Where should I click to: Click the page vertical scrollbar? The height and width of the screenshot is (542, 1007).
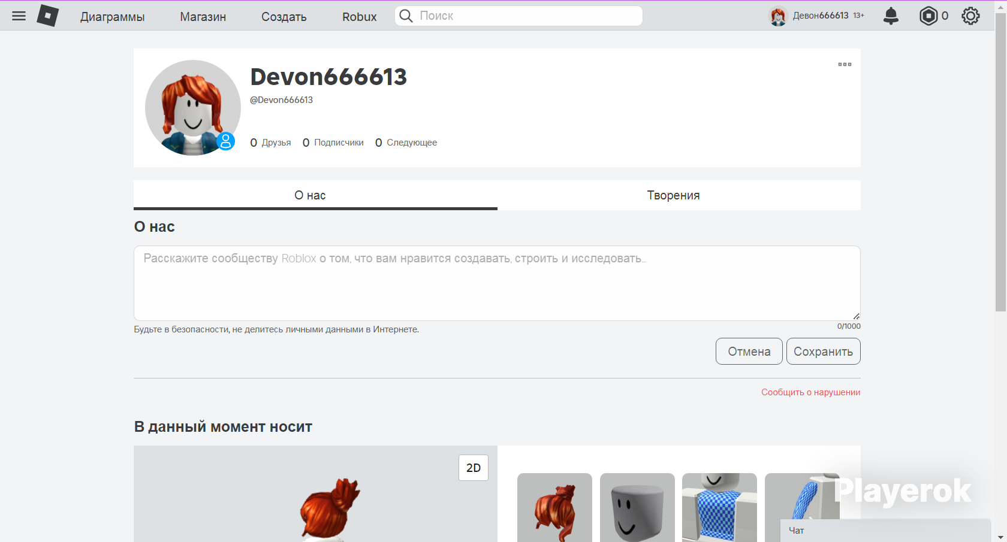[x=1000, y=162]
